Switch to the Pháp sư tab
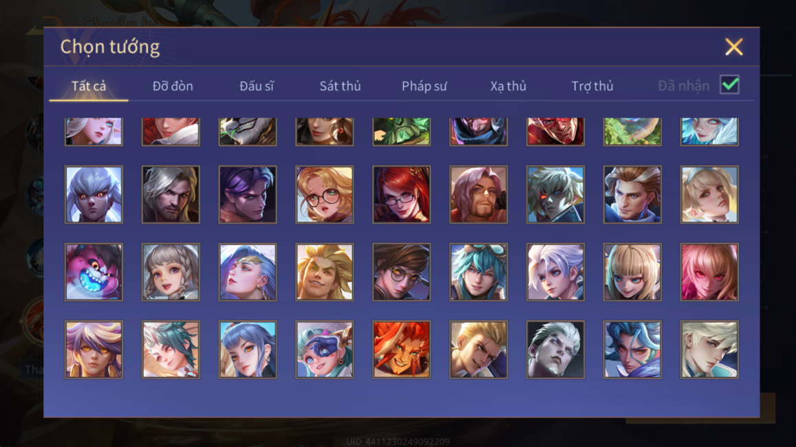796x447 pixels. 424,86
